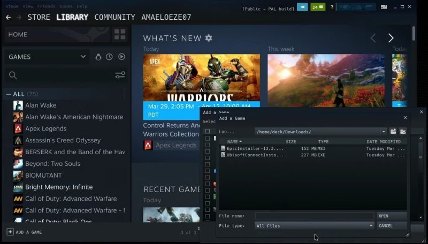Show previous What's New items

[x=373, y=38]
